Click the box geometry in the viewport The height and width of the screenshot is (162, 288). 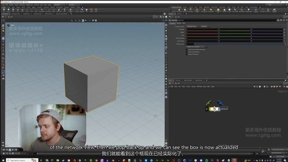tap(91, 84)
